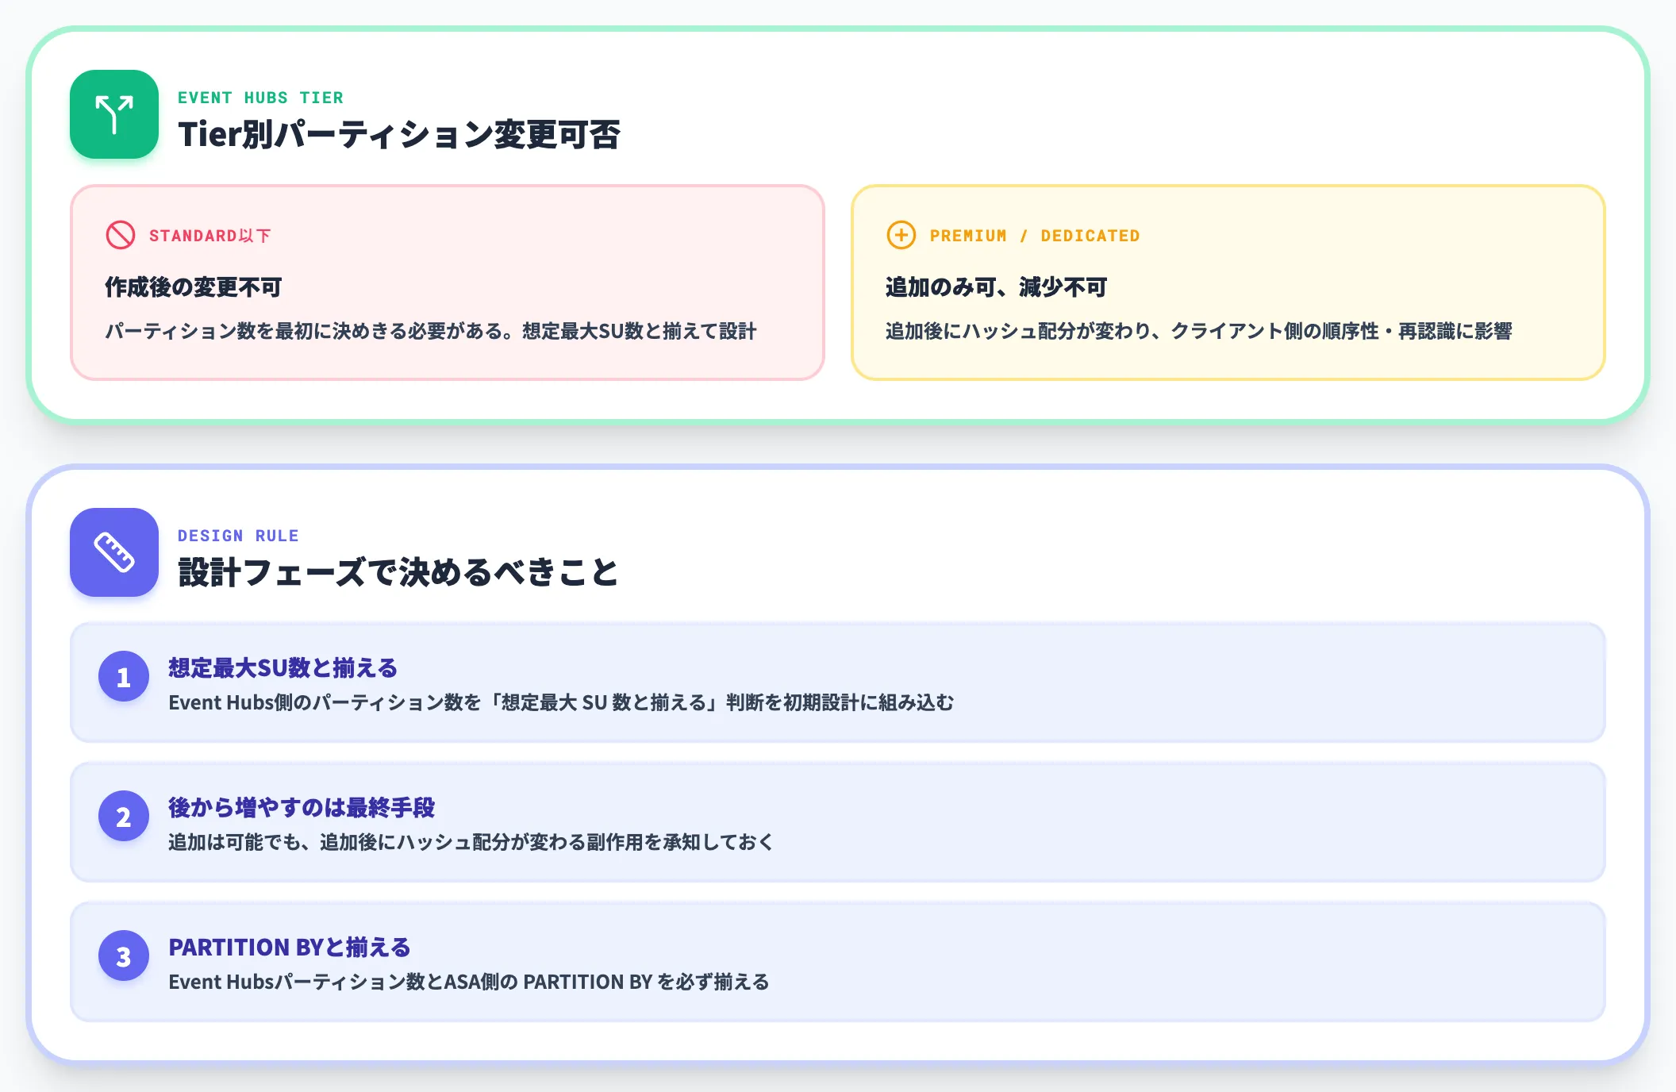The image size is (1676, 1092).
Task: Click the description Event Hubsパーティション数とASA側の
Action: [469, 982]
